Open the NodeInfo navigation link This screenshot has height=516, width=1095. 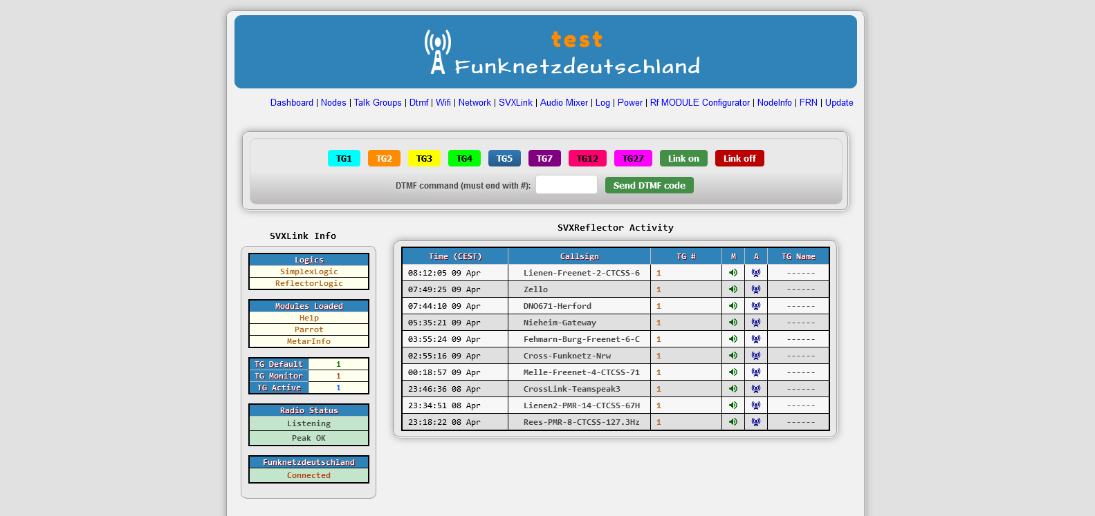pyautogui.click(x=774, y=102)
